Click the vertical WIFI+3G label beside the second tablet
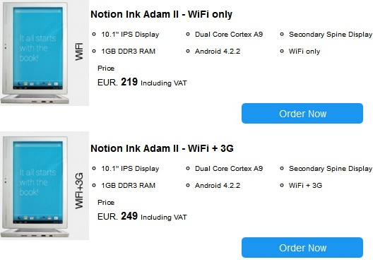373x262 pixels. pos(79,191)
